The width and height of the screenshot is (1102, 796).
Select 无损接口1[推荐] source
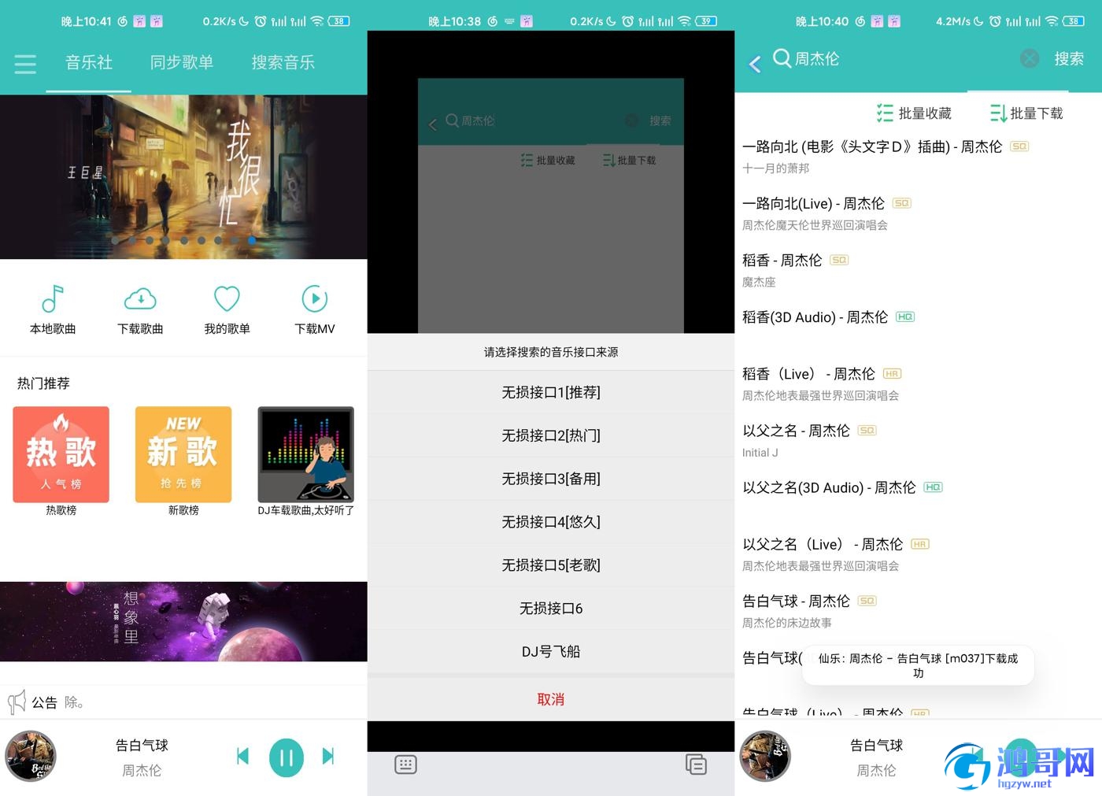tap(551, 392)
